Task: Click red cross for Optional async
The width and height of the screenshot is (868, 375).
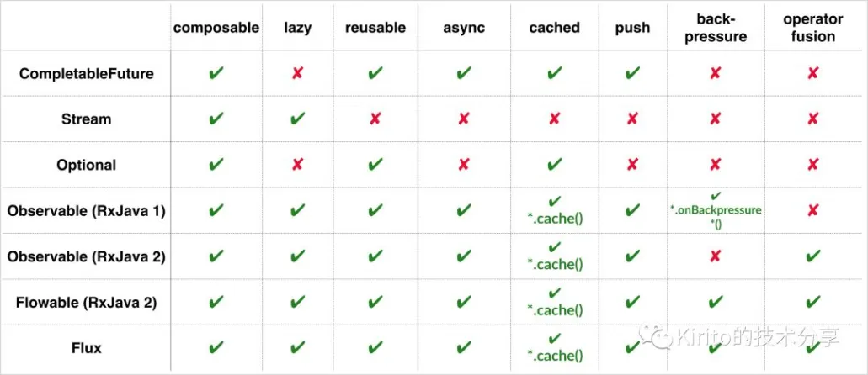Action: coord(464,164)
